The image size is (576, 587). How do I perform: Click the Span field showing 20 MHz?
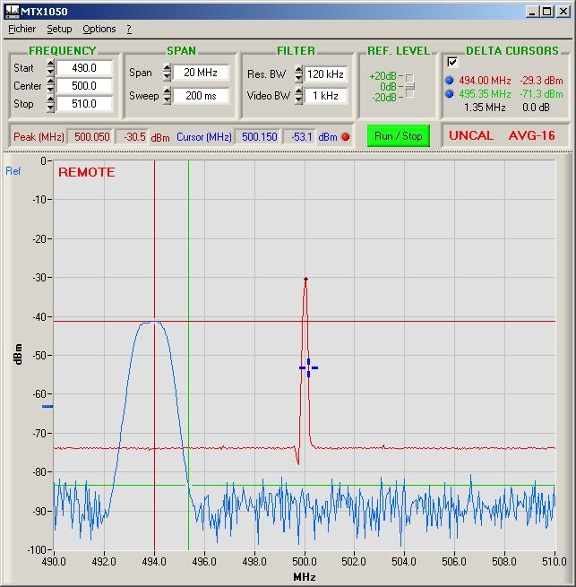[x=201, y=73]
